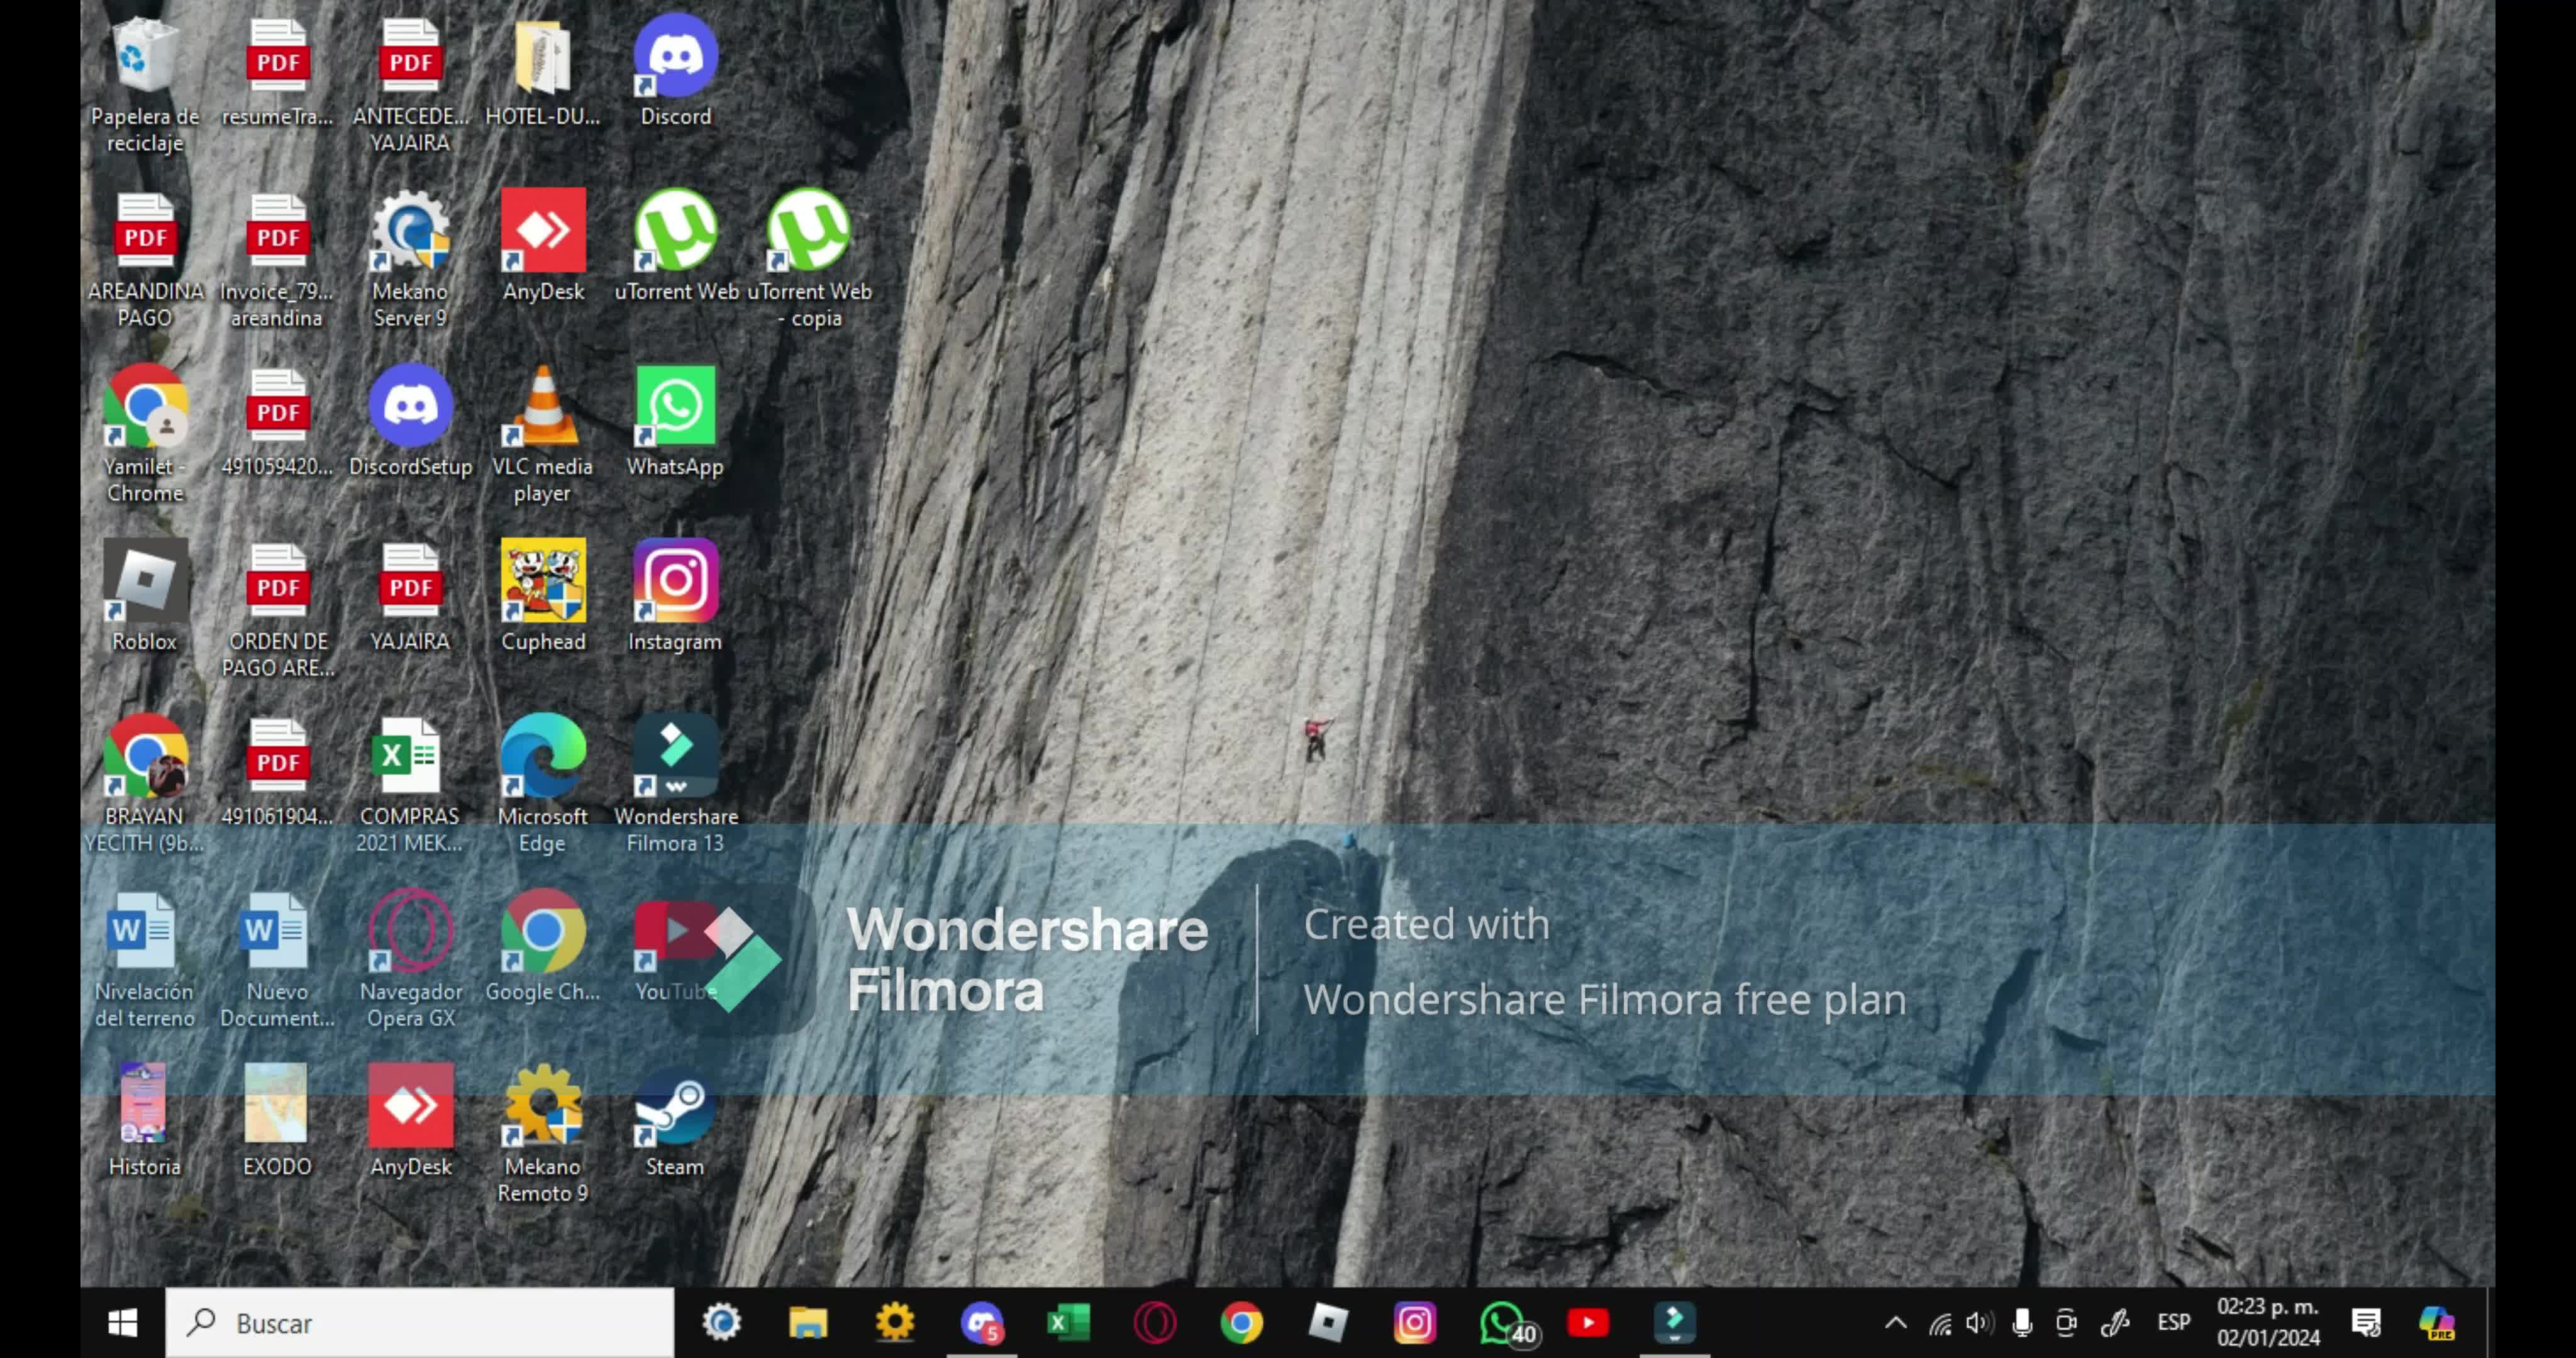Open the yellow gear app in taskbar

[895, 1323]
